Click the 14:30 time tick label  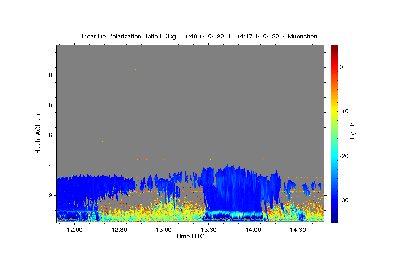298,230
